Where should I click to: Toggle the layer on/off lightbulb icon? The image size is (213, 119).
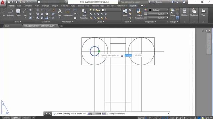click(91, 10)
